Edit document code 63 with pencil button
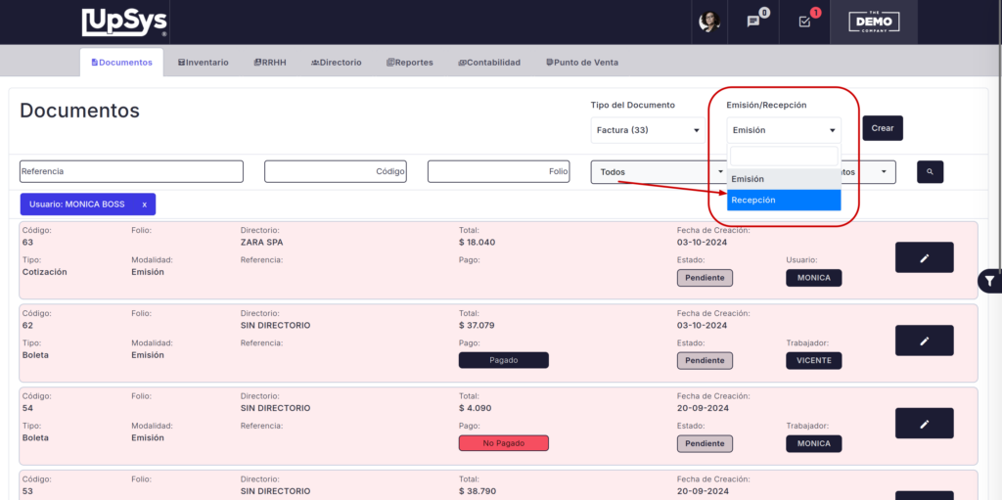1002x500 pixels. click(x=924, y=257)
